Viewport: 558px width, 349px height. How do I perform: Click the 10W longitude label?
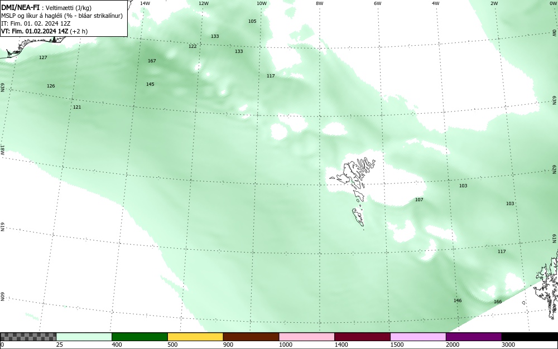tap(262, 3)
